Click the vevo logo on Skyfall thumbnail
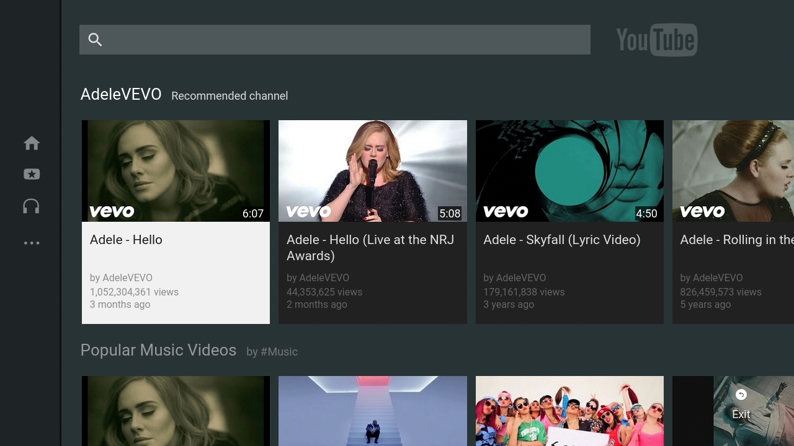Viewport: 794px width, 446px height. click(x=506, y=212)
